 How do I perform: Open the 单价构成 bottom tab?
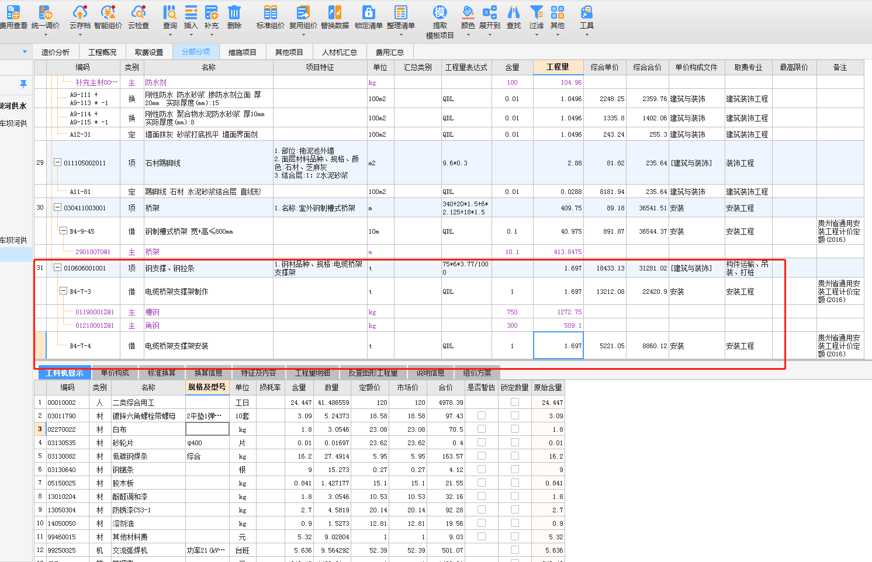(x=115, y=373)
